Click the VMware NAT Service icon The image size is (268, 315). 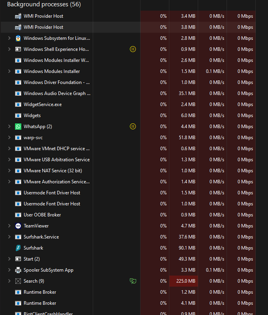(x=18, y=171)
